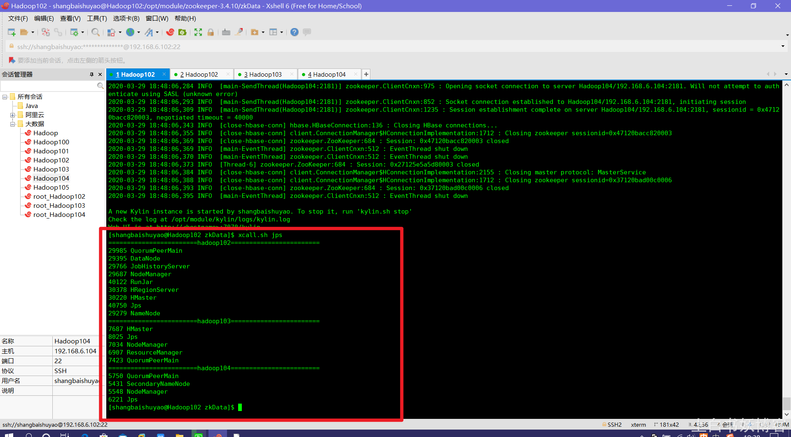Click the layout panel icon
The image size is (791, 437).
tap(273, 32)
